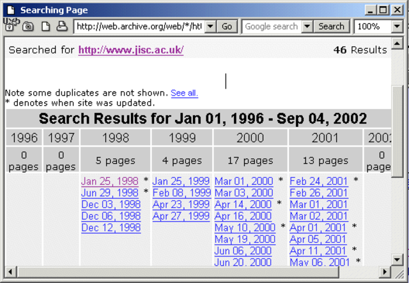Open the address bar history dropdown
This screenshot has width=409, height=283.
tap(210, 27)
